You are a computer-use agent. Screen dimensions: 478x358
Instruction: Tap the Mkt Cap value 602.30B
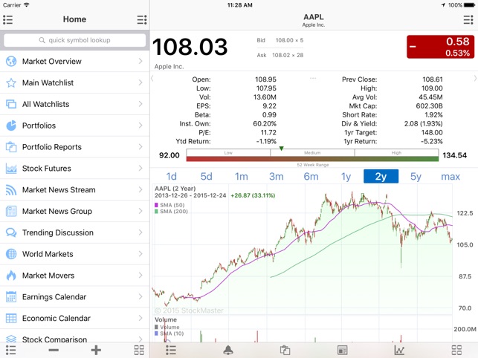pos(429,106)
